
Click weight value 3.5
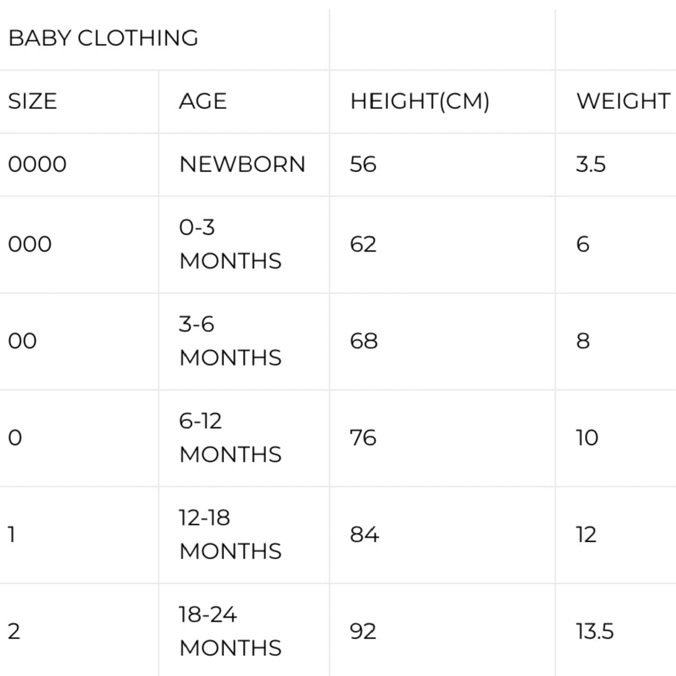[x=591, y=165]
